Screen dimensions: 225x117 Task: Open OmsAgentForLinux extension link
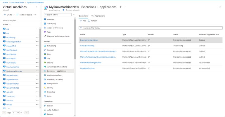87,68
